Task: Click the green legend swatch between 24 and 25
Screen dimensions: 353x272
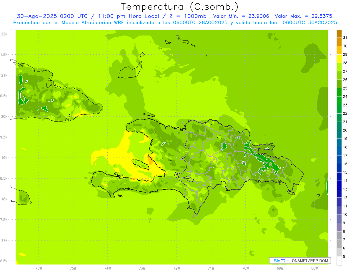Action: pyautogui.click(x=339, y=92)
